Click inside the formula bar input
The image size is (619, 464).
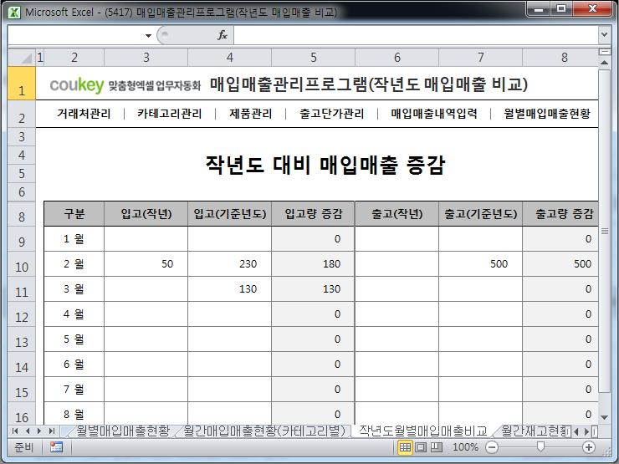(x=416, y=35)
